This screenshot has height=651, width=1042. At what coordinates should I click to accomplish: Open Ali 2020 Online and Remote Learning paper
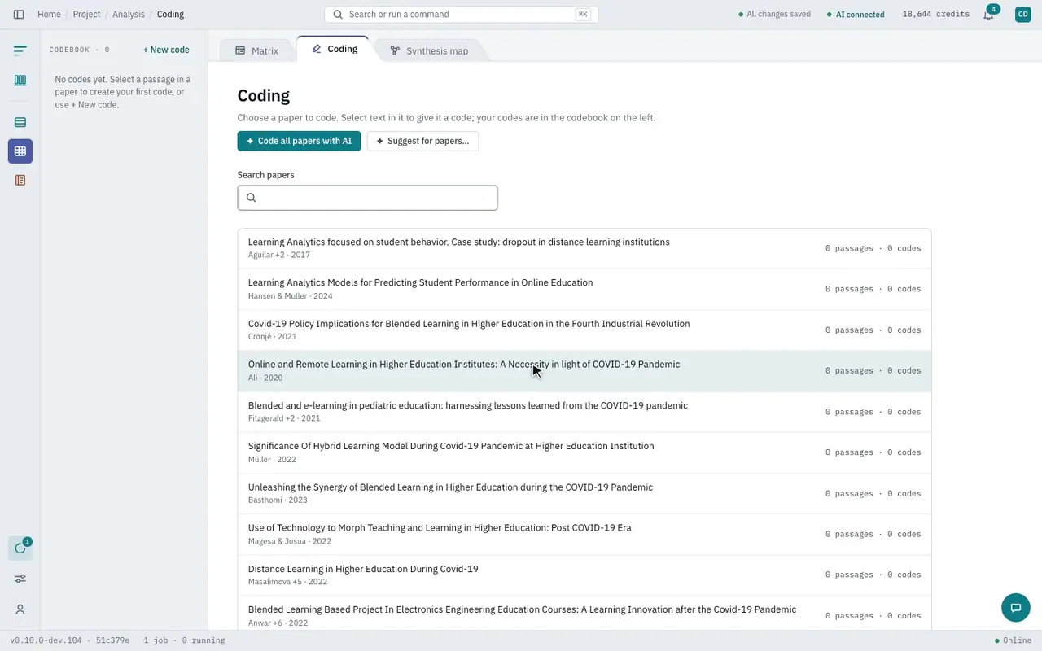(x=584, y=371)
